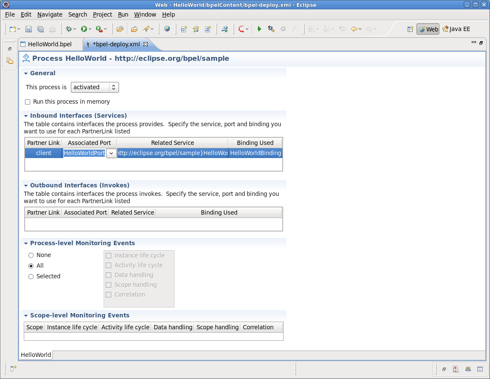The width and height of the screenshot is (490, 379).
Task: Click the Binding Used column header
Action: click(255, 143)
